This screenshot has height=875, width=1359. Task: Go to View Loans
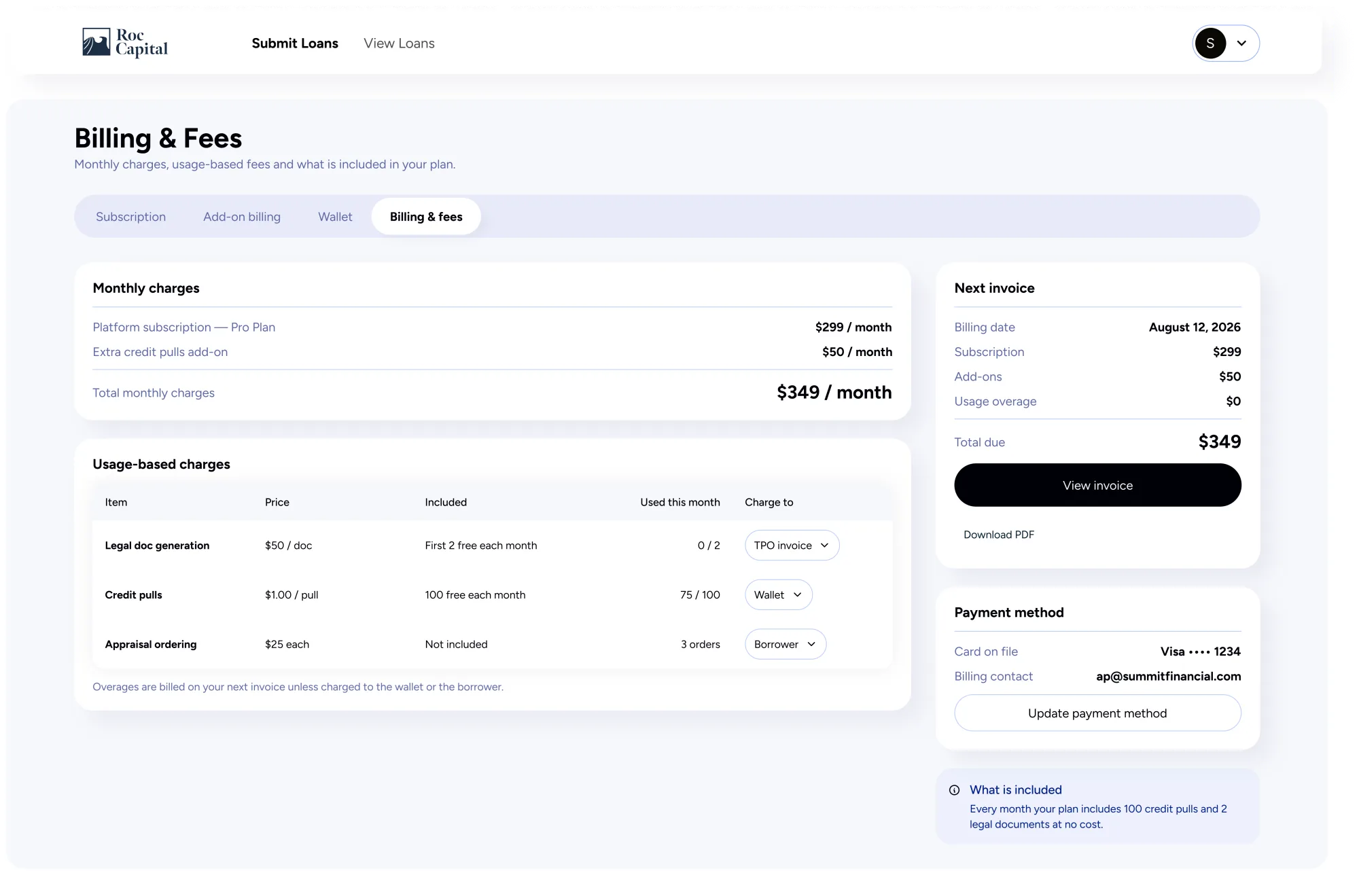coord(399,43)
